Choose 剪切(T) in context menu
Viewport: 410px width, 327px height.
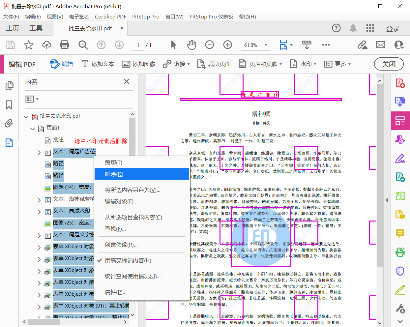coord(142,163)
